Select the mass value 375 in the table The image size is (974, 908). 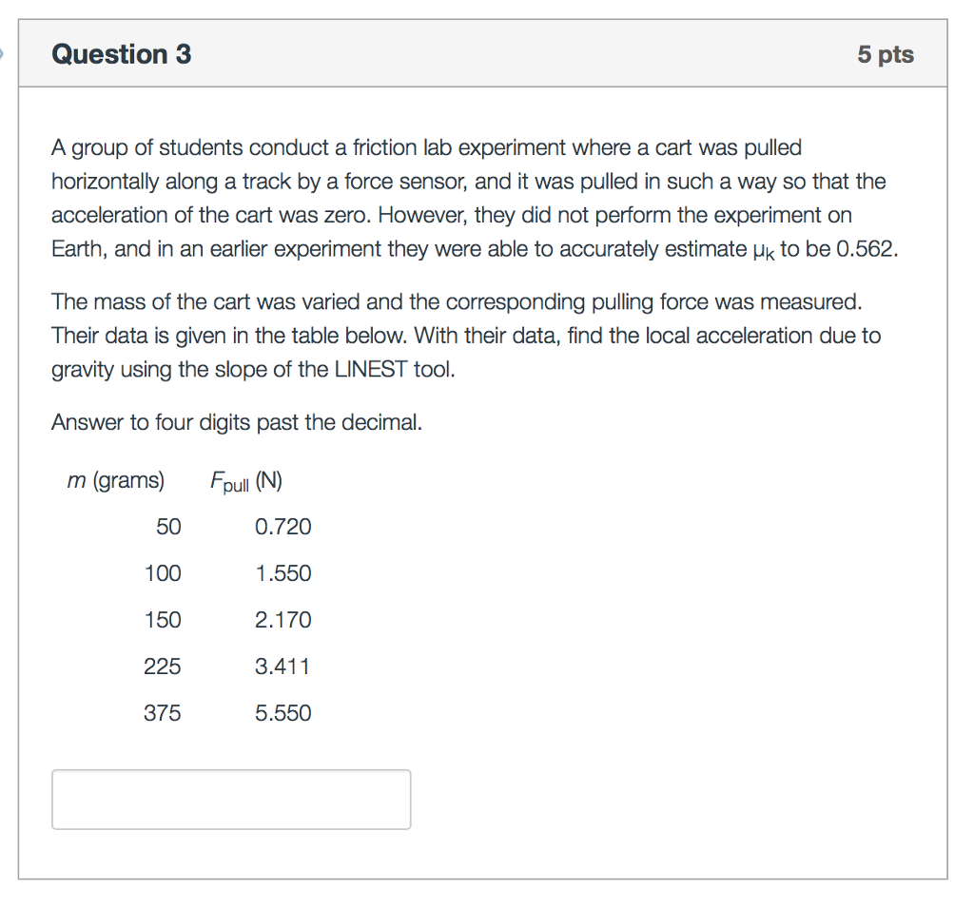pos(163,713)
